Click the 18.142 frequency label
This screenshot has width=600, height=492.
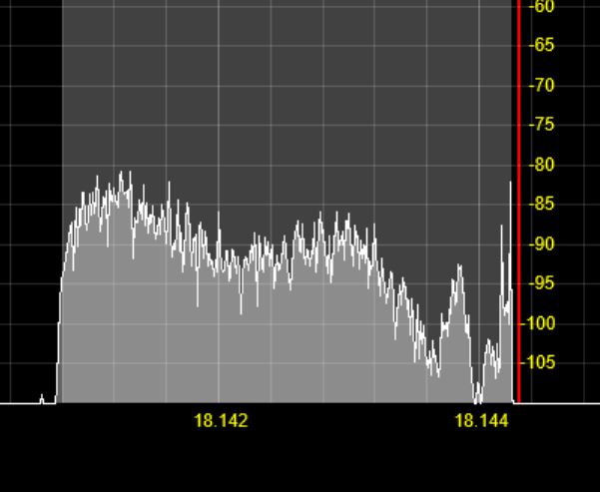pyautogui.click(x=221, y=421)
